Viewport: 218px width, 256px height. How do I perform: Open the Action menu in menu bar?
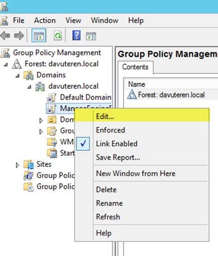(45, 20)
